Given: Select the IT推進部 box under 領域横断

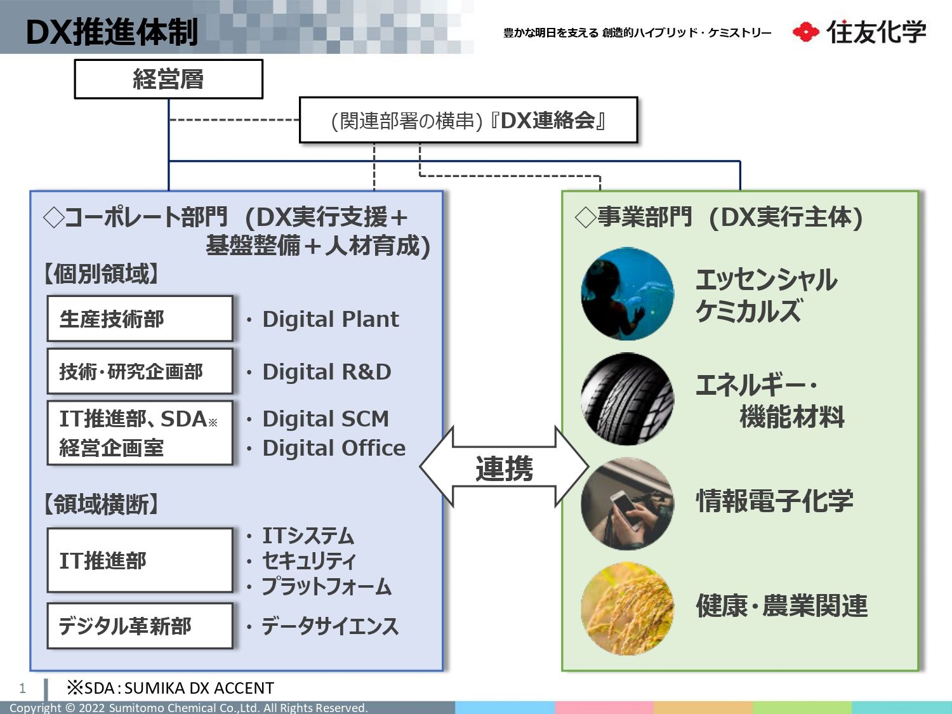Looking at the screenshot, I should pyautogui.click(x=140, y=560).
